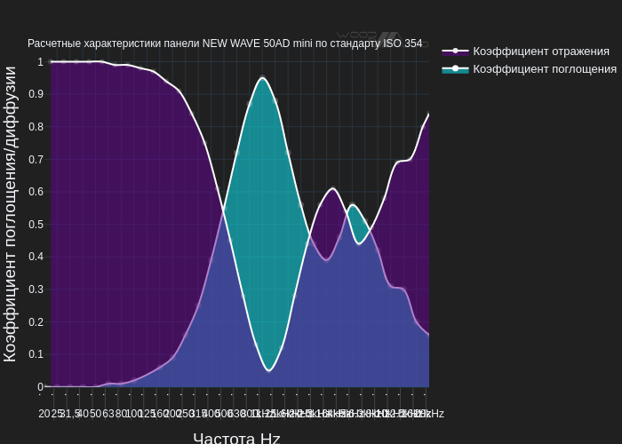622x444 pixels.
Task: Click the vertical axis title Коэффициент поглощения/диффузии
Action: [11, 214]
